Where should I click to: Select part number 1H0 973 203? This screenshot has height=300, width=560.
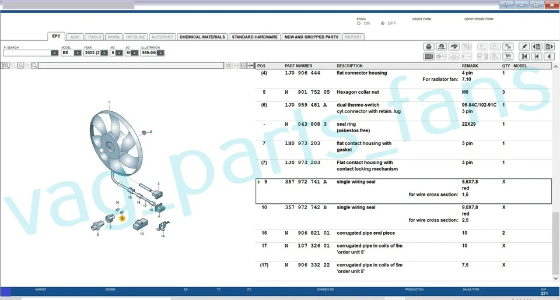click(x=303, y=143)
